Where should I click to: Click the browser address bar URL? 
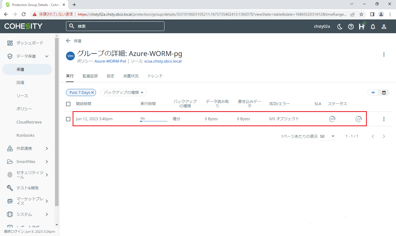click(212, 14)
